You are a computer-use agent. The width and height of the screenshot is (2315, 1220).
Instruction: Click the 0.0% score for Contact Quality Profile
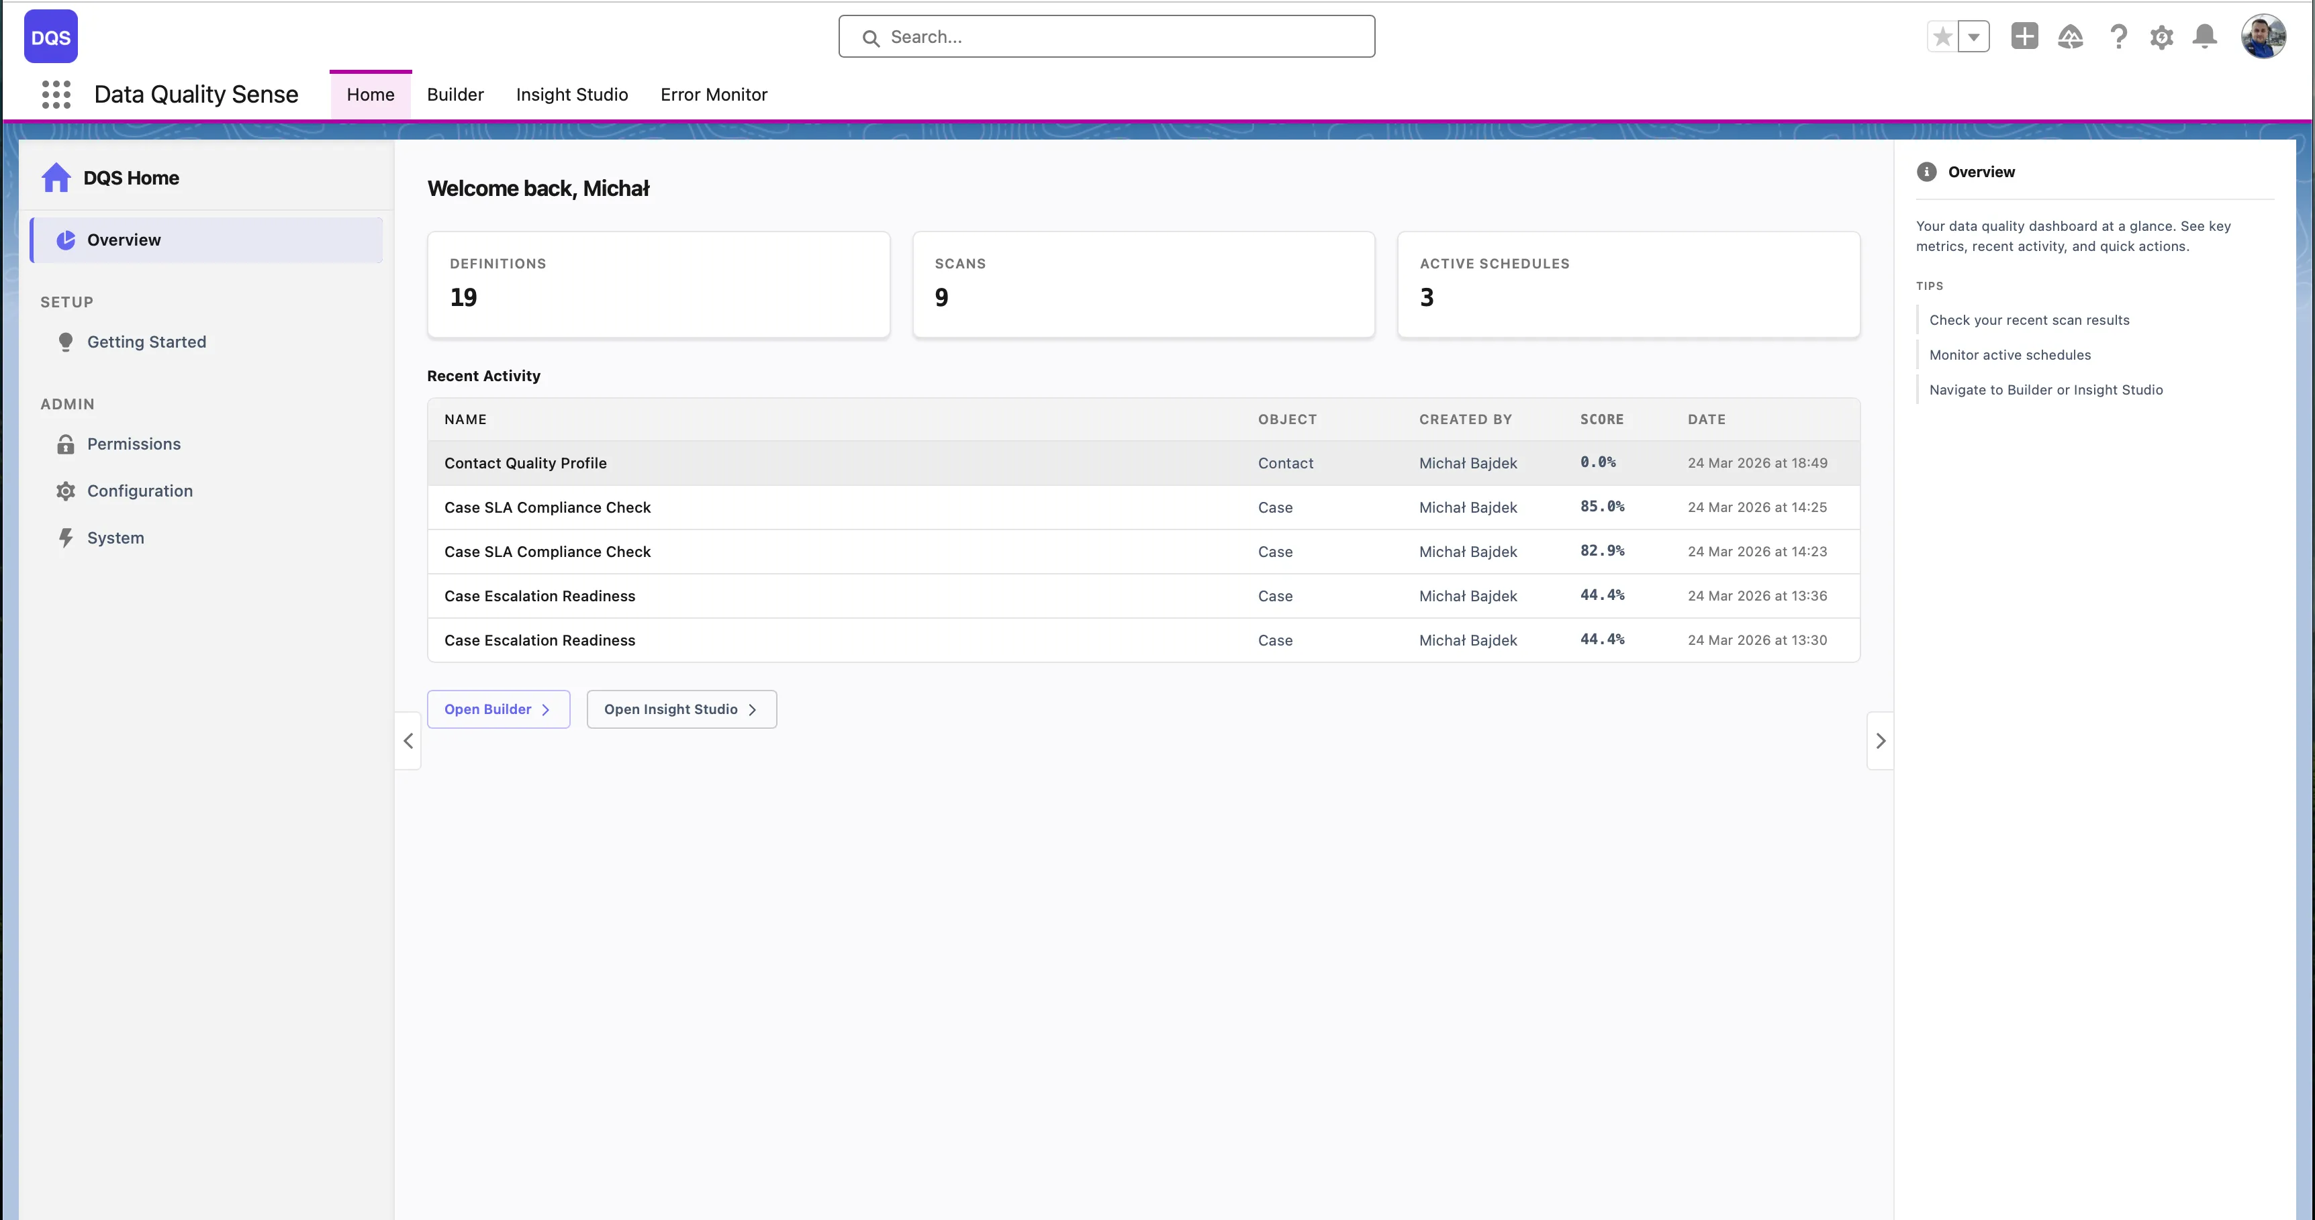[1597, 462]
